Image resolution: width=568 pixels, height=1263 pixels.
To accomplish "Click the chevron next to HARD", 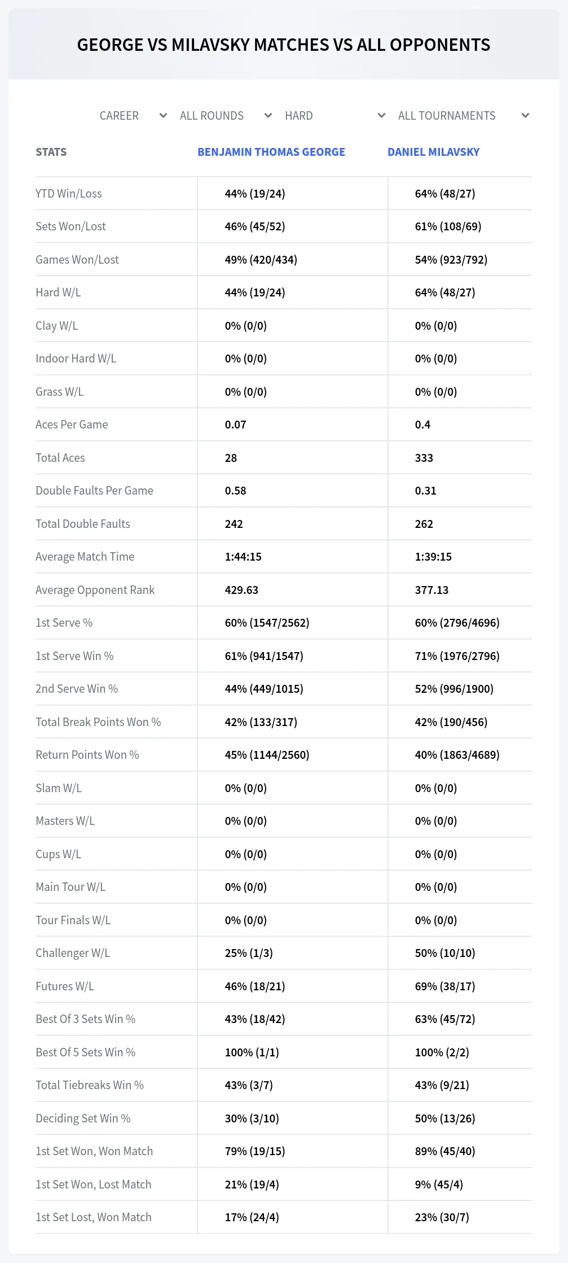I will coord(381,116).
